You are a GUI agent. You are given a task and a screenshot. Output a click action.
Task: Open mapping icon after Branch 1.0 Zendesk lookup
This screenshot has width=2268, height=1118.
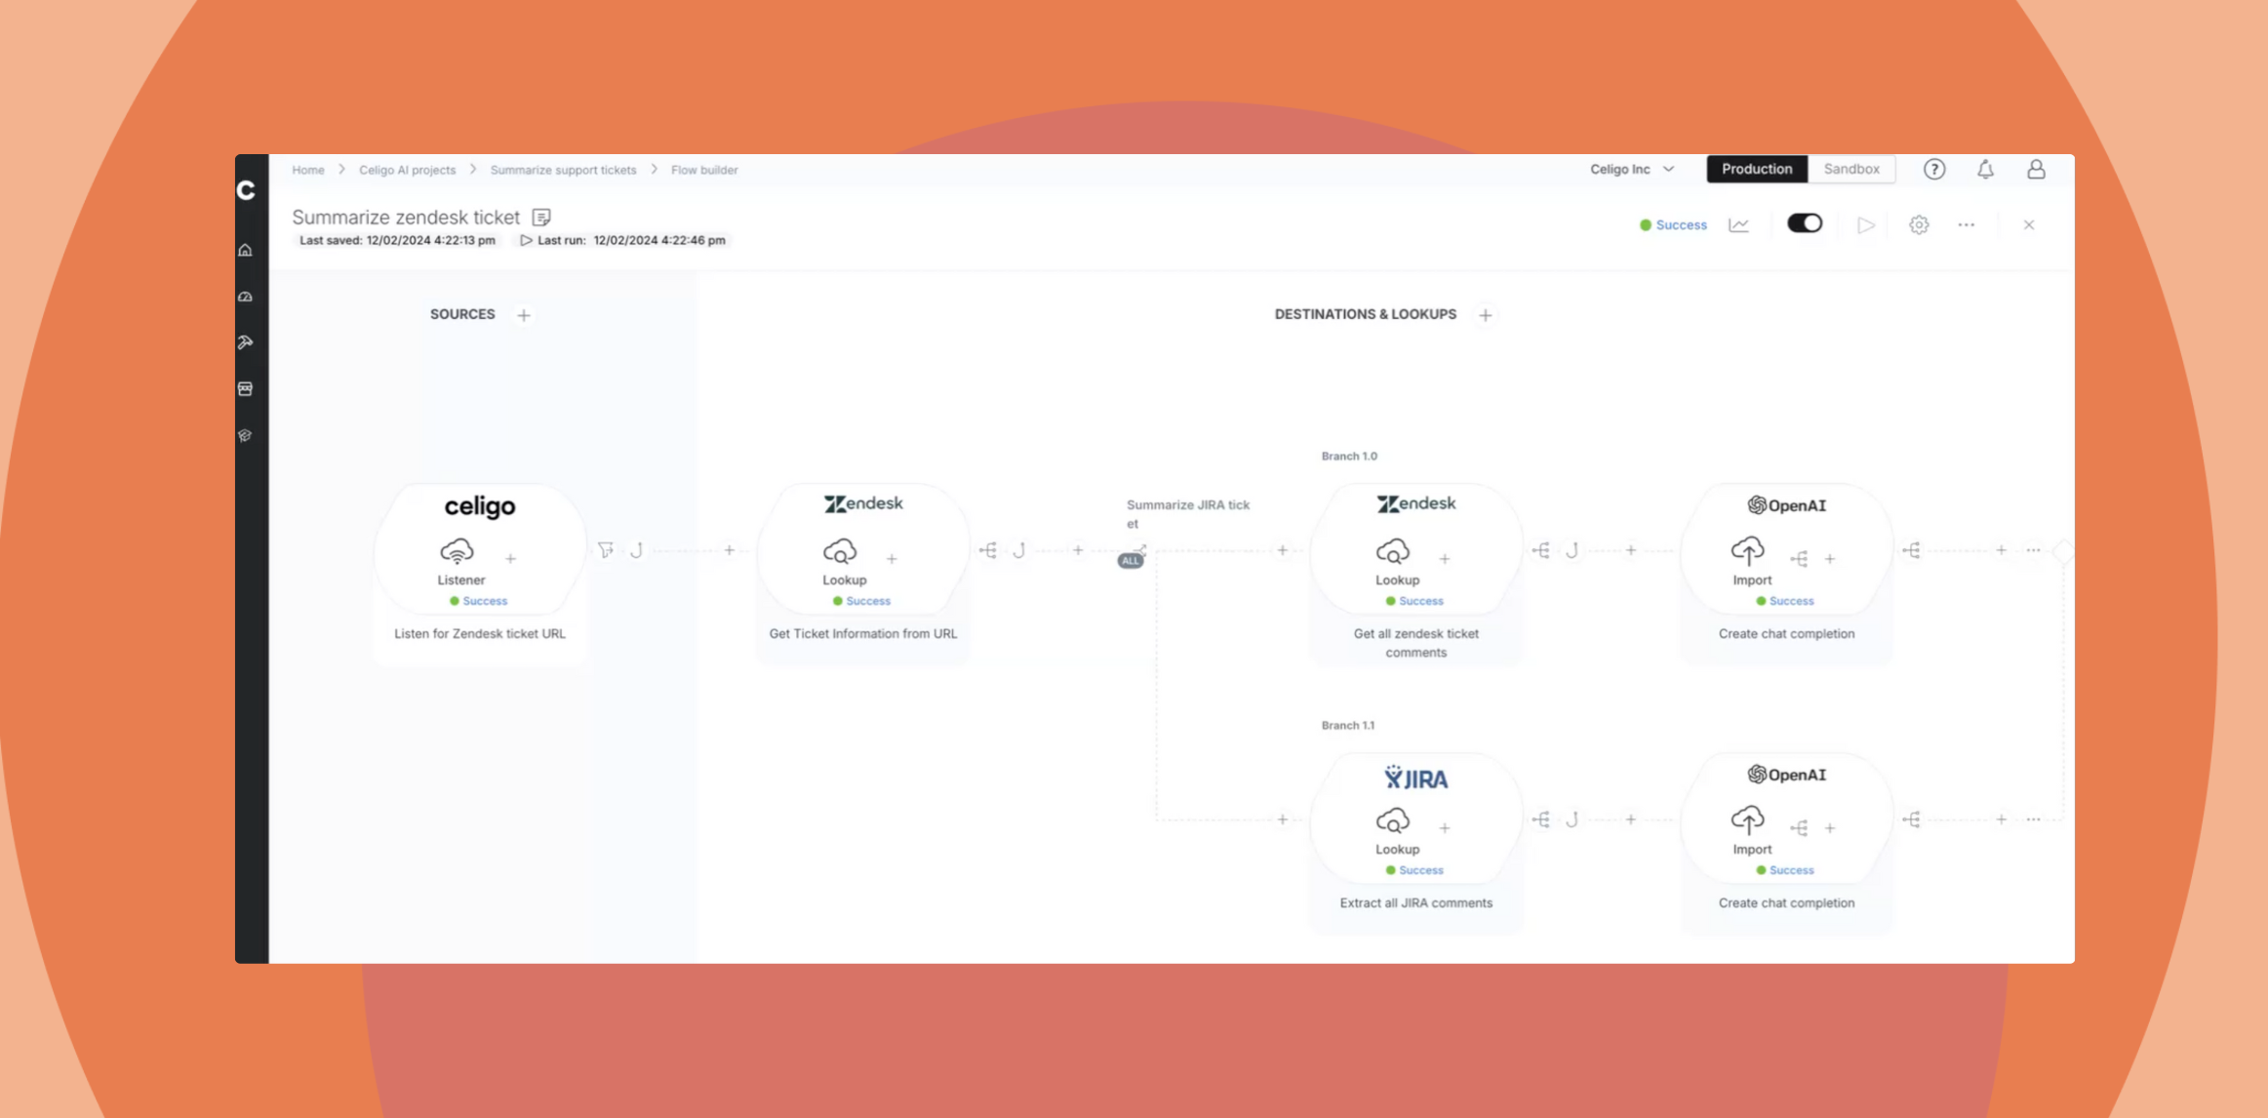point(1541,550)
